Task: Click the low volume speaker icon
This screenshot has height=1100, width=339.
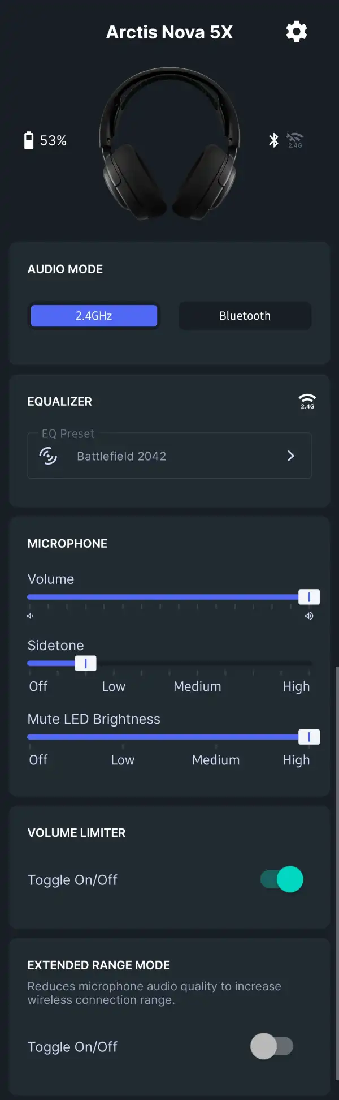Action: (x=30, y=616)
